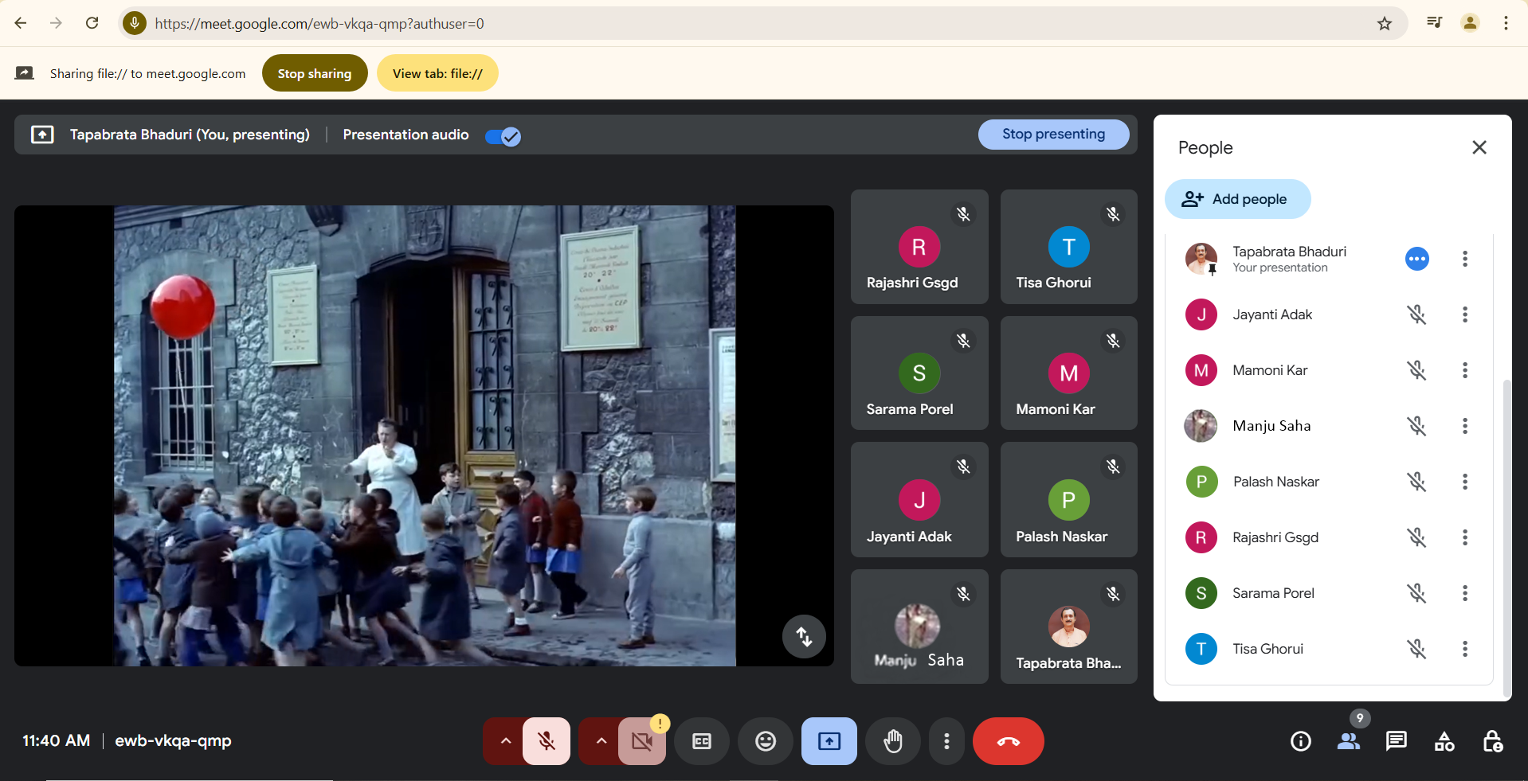The image size is (1528, 781).
Task: Click the Stop presenting button
Action: point(1053,135)
